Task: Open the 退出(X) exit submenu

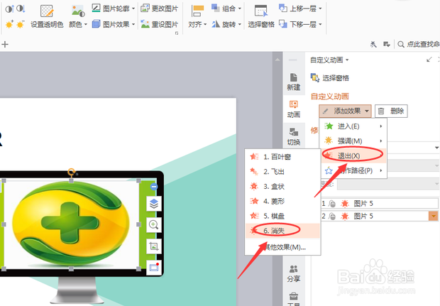Action: [353, 155]
